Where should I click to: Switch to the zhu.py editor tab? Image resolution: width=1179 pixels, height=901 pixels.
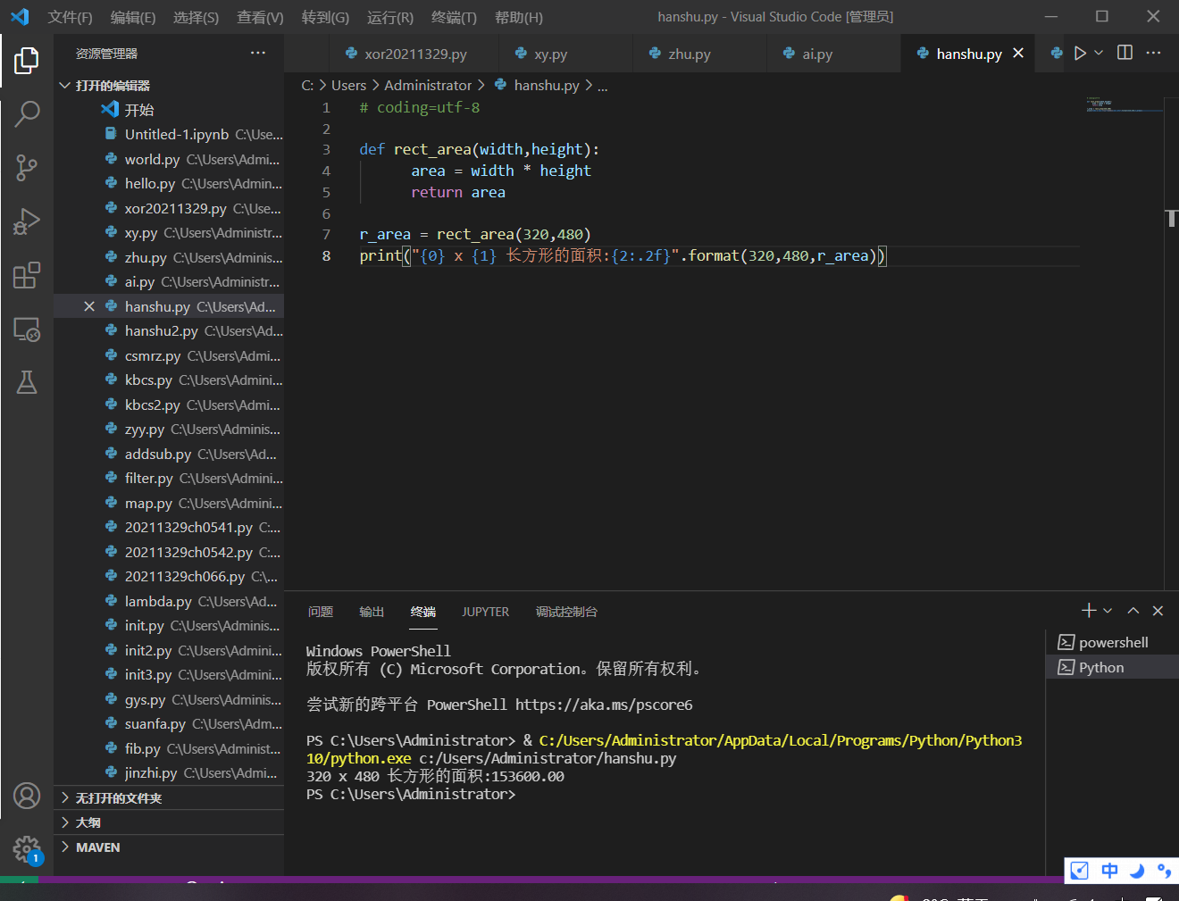point(689,54)
